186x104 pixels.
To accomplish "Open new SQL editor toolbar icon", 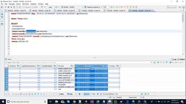I will pos(14,7).
